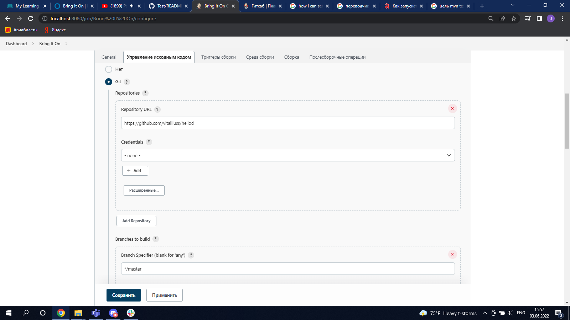570x320 pixels.
Task: Open the browser side panel
Action: (539, 18)
